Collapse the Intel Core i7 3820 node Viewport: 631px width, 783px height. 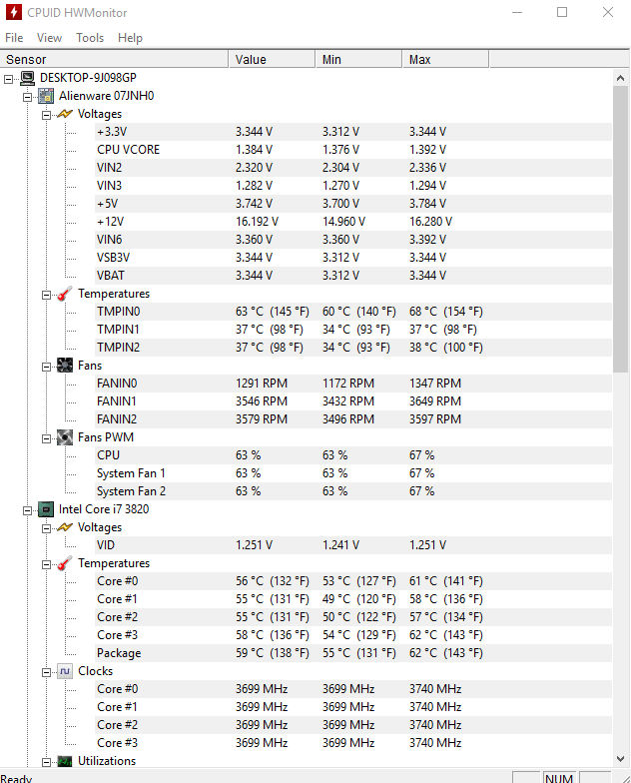28,509
